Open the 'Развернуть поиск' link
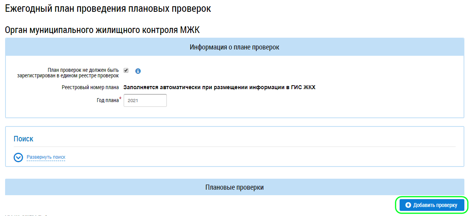Screen dimensions: 473x216 point(46,157)
